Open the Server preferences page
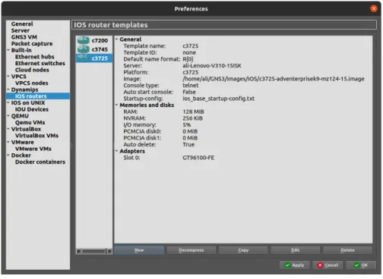383x279 pixels. (x=21, y=30)
